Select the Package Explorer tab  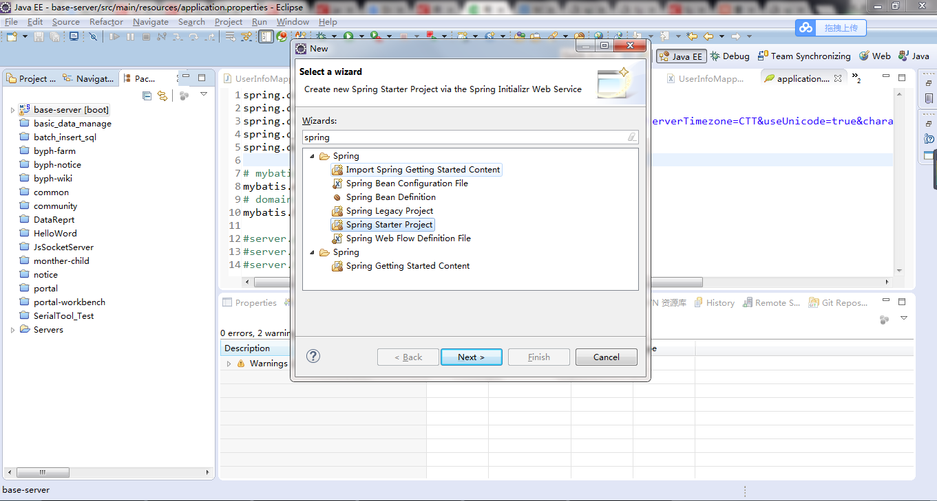(x=145, y=78)
